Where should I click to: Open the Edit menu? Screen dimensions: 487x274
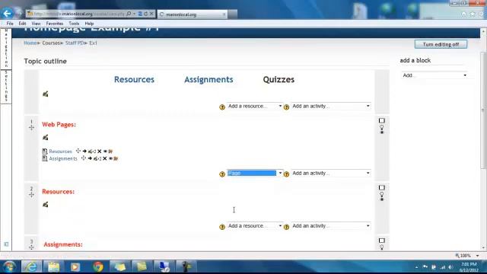pyautogui.click(x=22, y=24)
